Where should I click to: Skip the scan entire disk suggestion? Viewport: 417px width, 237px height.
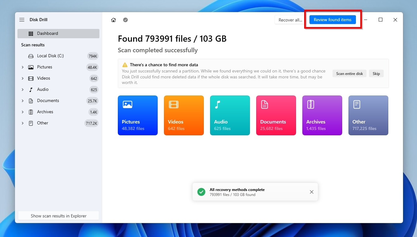click(x=376, y=74)
